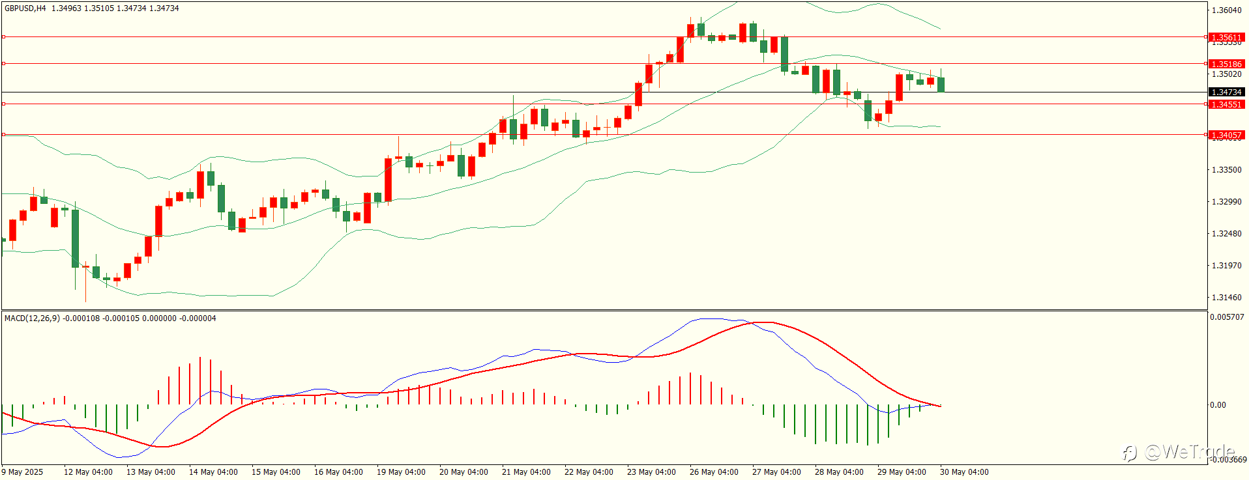Screen dimensions: 1249x480
Task: Click the 1.34057 red price label
Action: tap(1226, 135)
